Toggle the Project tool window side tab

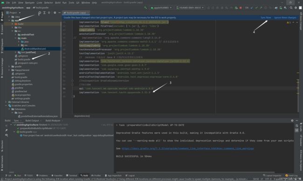coord(2,16)
